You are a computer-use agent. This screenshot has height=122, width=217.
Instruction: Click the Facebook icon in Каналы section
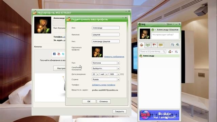[x=54, y=54]
